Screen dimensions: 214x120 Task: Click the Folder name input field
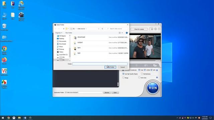click(x=100, y=64)
